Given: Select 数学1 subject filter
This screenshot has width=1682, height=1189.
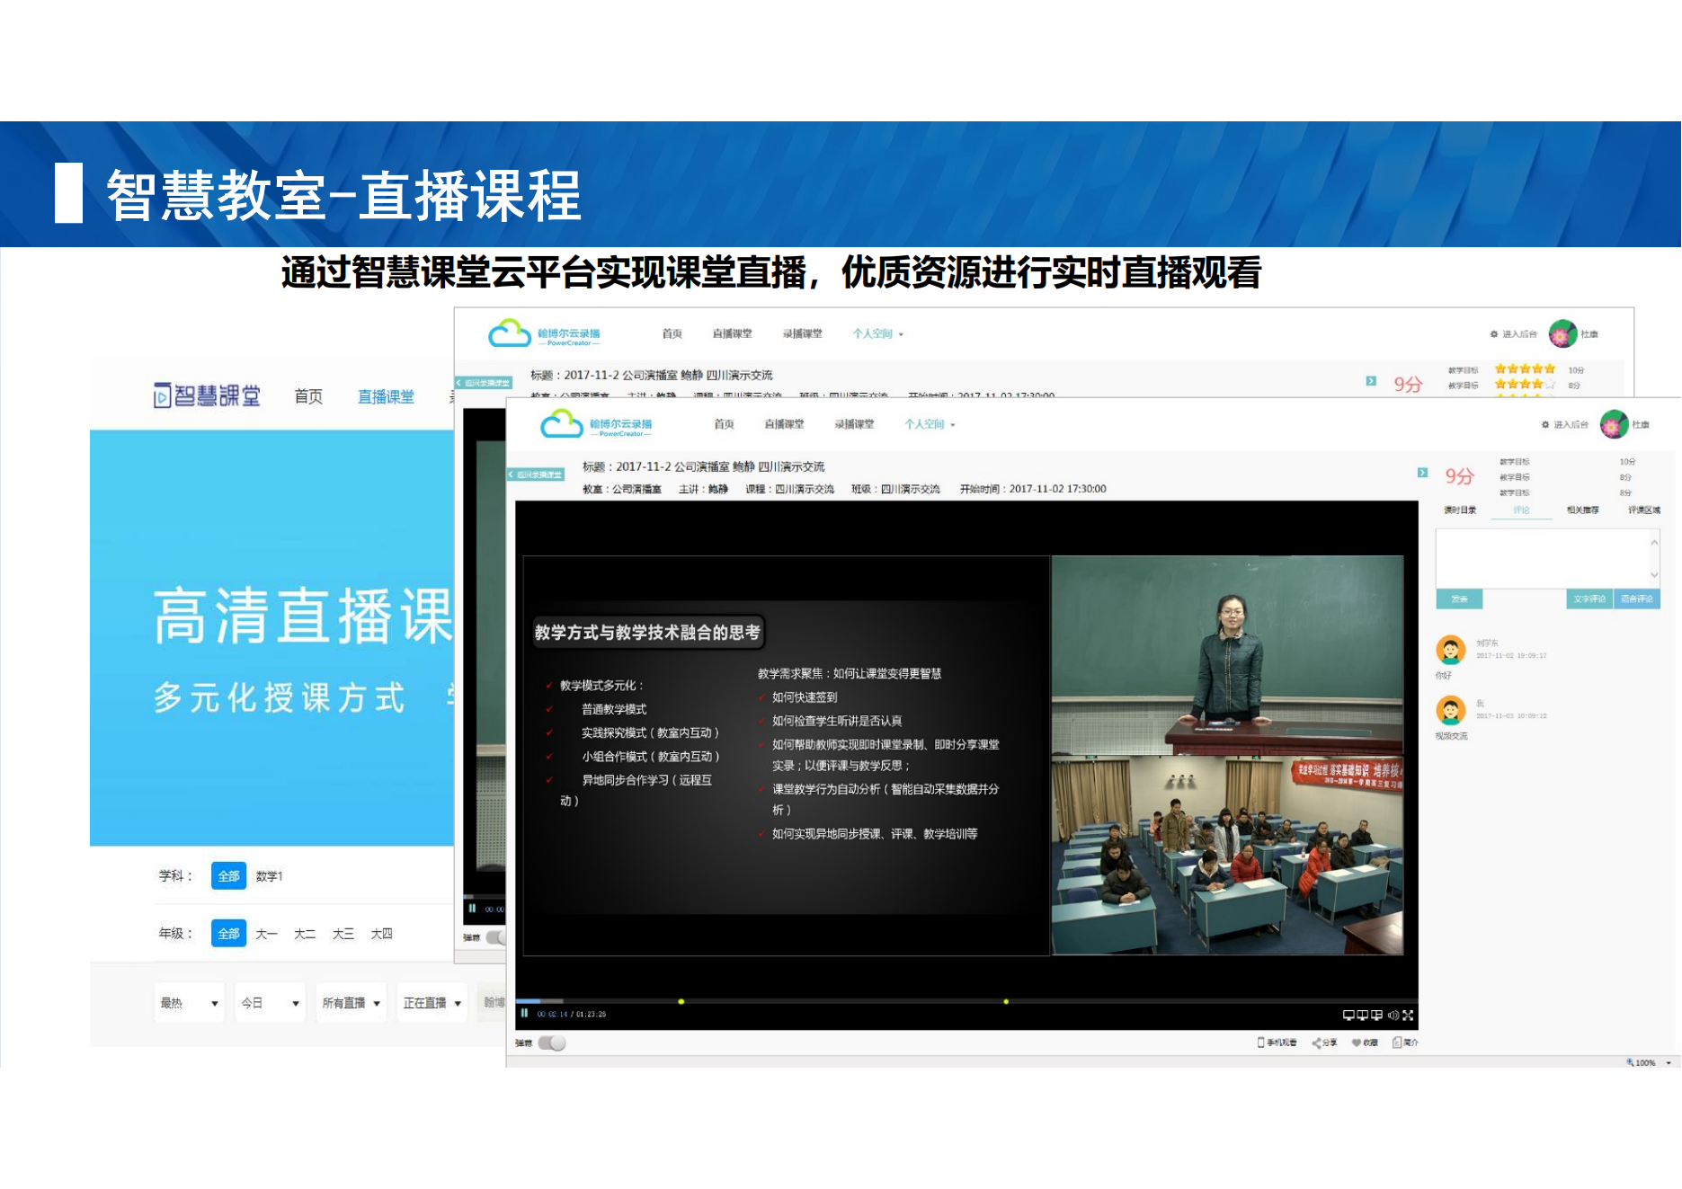Looking at the screenshot, I should coord(269,876).
